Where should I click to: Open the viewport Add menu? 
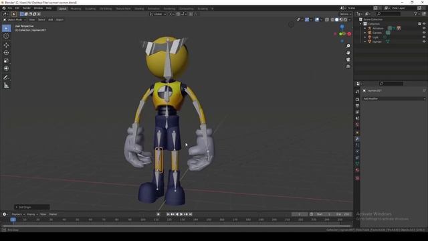pos(51,19)
